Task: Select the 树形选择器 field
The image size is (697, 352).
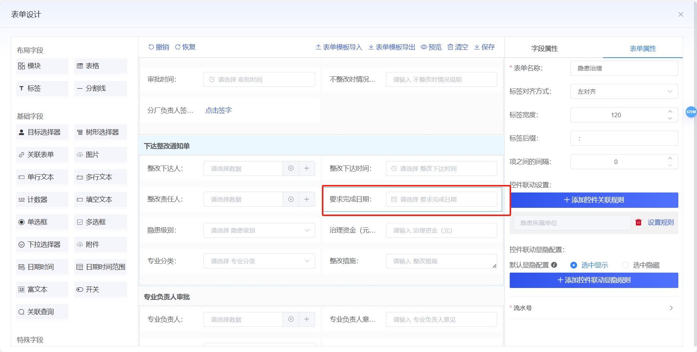Action: tap(100, 132)
